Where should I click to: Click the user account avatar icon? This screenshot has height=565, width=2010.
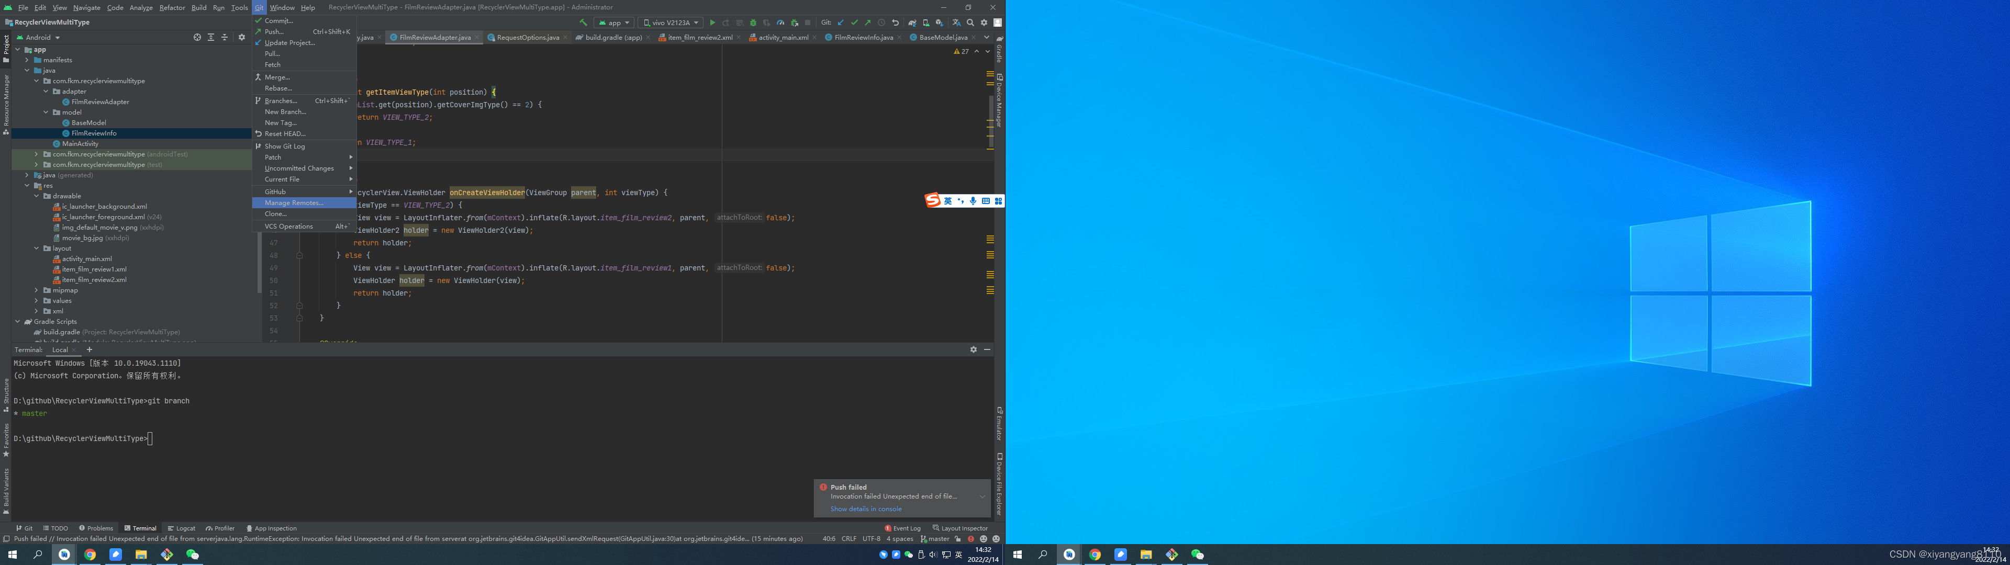point(998,22)
